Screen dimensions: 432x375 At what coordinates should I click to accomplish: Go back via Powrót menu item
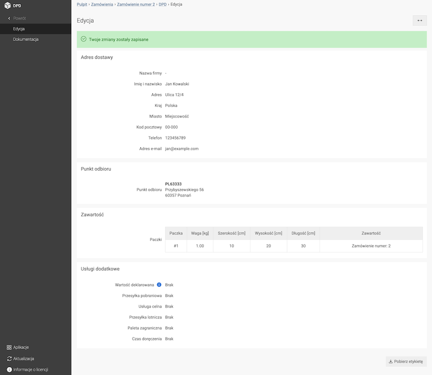pyautogui.click(x=35, y=18)
